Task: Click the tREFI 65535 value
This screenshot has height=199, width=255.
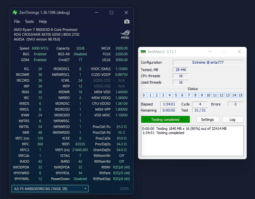Action: (x=80, y=144)
